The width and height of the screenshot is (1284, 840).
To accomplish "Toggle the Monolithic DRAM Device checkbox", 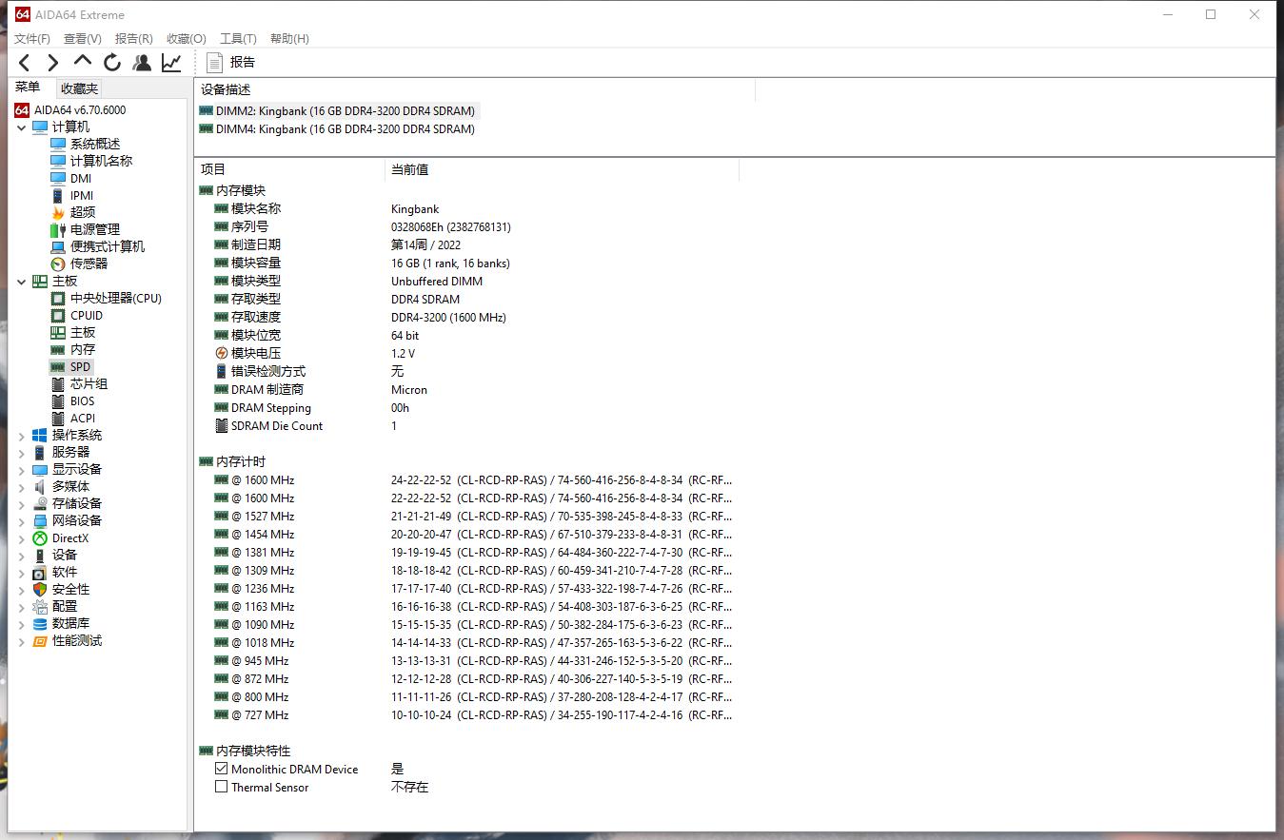I will [221, 769].
